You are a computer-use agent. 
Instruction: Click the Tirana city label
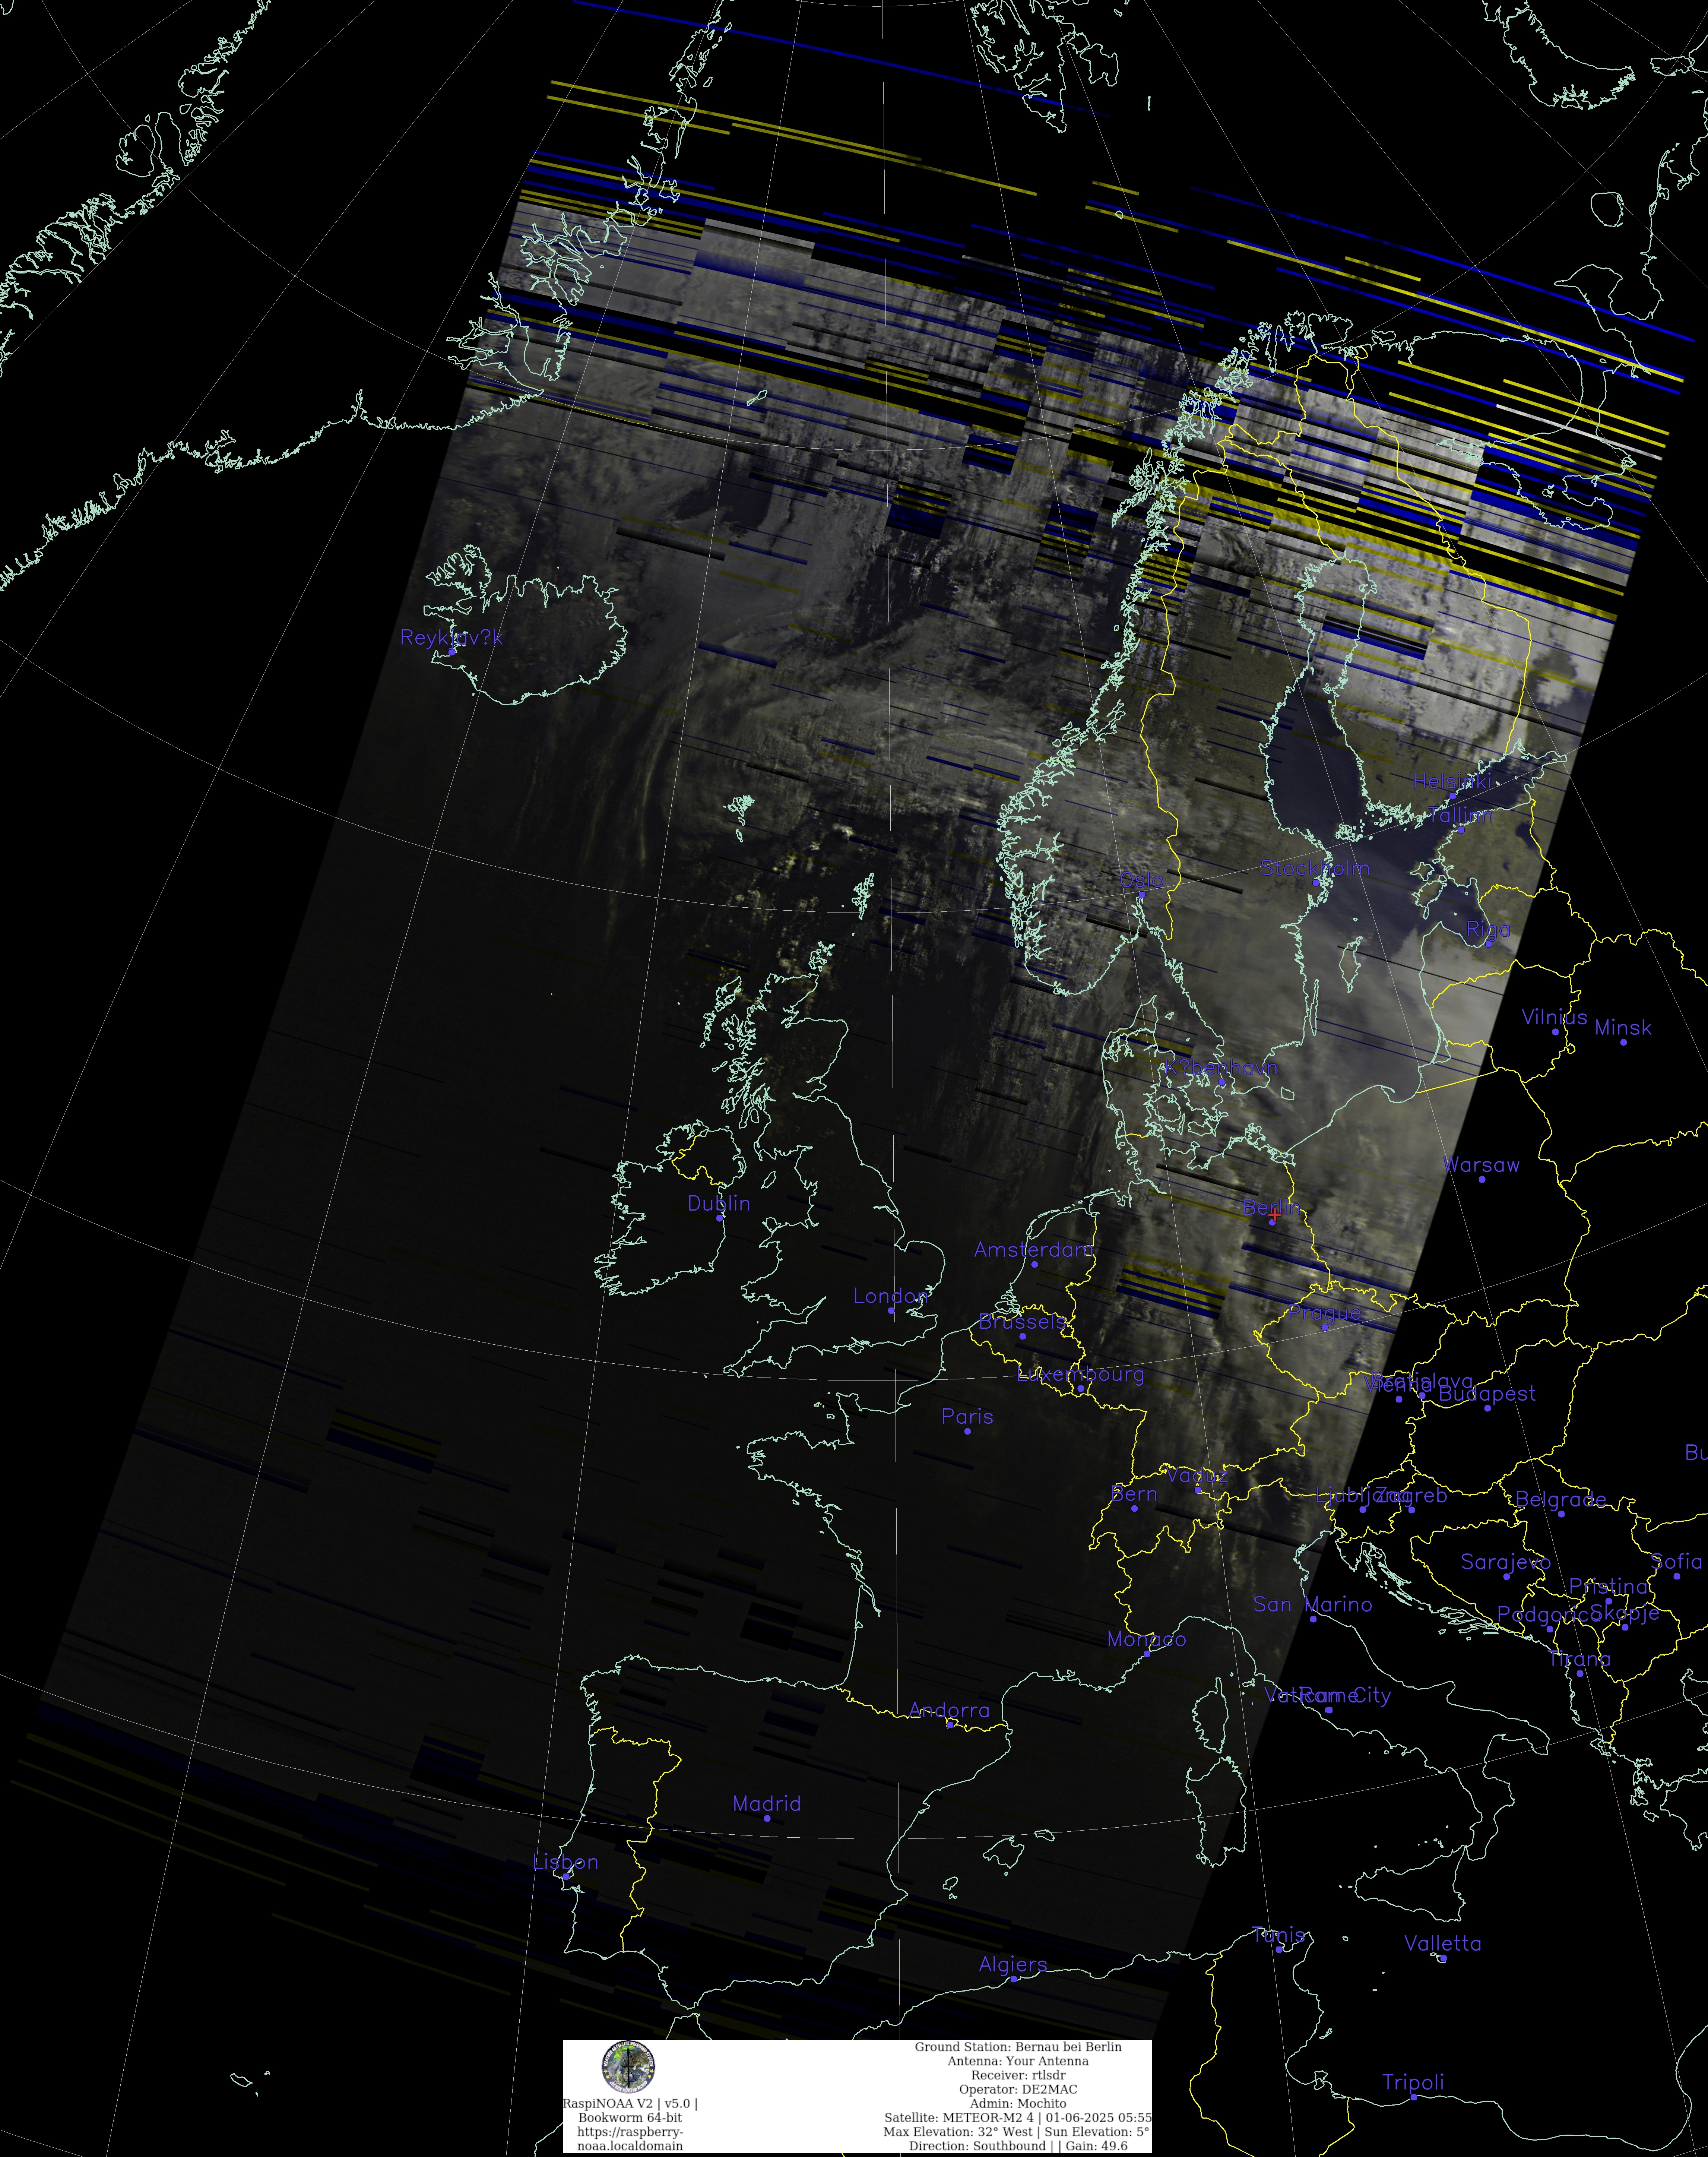1580,1659
